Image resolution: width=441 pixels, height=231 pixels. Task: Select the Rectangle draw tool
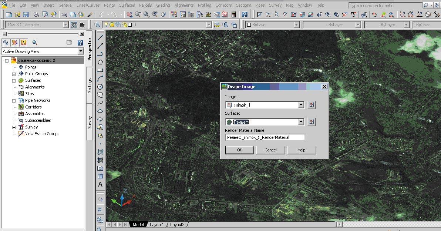(x=100, y=70)
